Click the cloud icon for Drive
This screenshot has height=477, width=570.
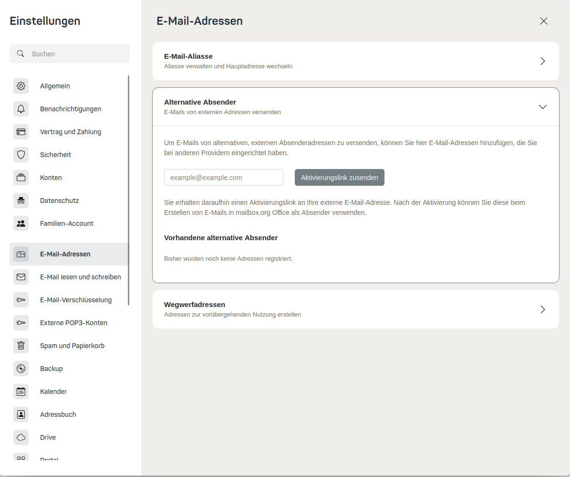[21, 437]
